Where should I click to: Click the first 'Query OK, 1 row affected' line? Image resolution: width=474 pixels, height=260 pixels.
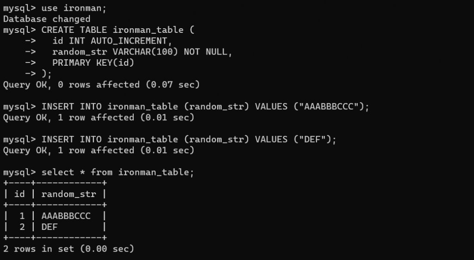coord(99,118)
